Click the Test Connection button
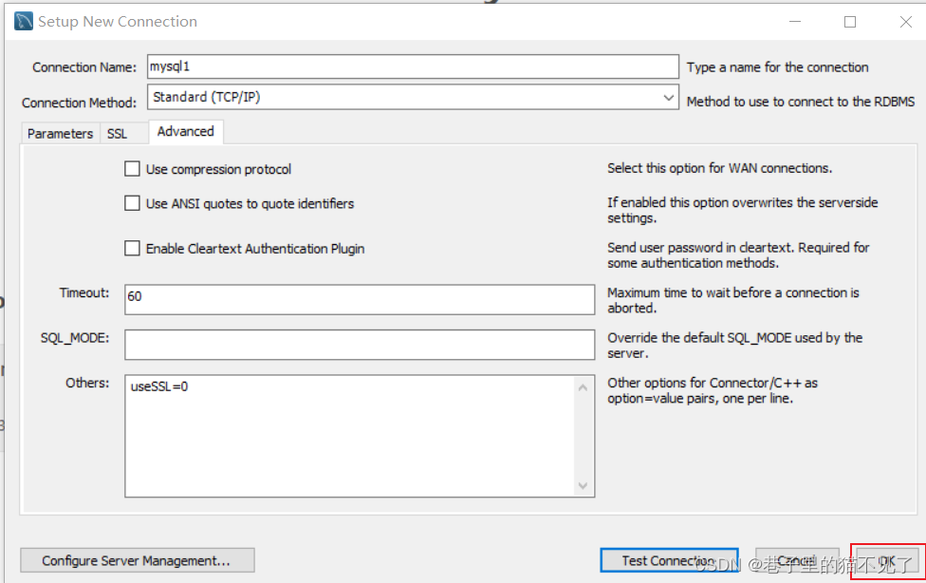Screen dimensions: 926x583 click(669, 560)
